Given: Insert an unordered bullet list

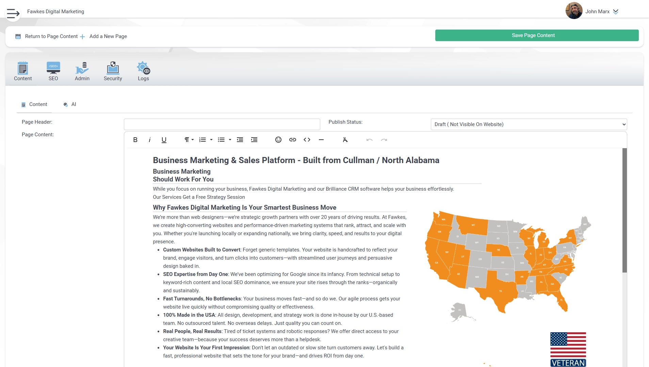Looking at the screenshot, I should [x=221, y=140].
